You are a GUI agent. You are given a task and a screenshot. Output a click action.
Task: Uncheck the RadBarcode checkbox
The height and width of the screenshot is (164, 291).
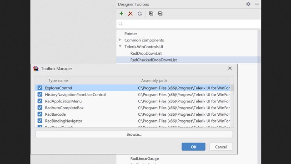pyautogui.click(x=40, y=114)
